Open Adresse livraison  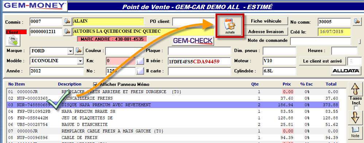[x=266, y=32]
